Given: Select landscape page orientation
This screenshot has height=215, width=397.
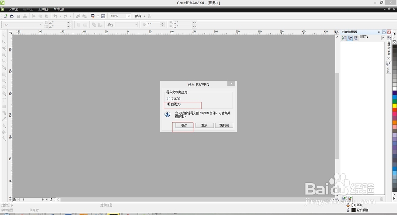Looking at the screenshot, I should click(85, 25).
